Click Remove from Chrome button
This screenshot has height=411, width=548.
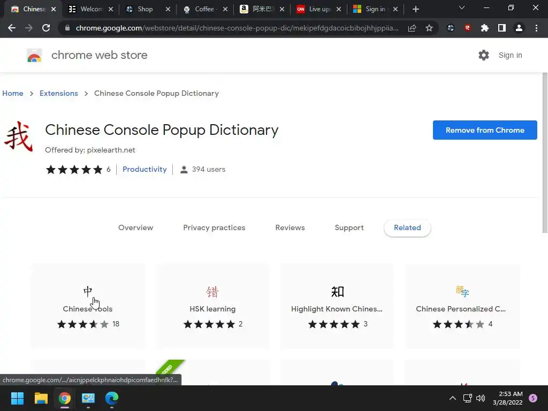[485, 130]
